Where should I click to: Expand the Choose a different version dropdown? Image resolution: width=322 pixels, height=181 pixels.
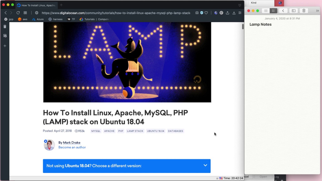click(x=127, y=166)
